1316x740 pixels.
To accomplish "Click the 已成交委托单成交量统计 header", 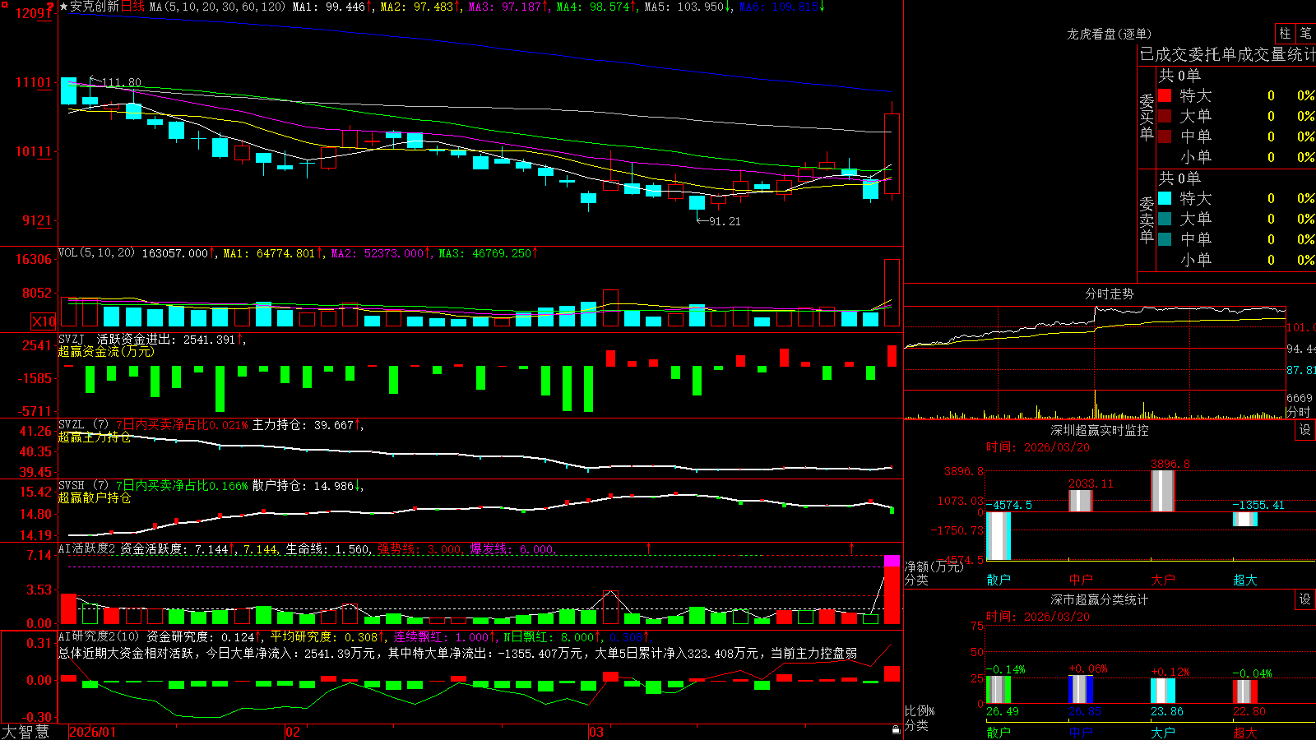I will [x=1228, y=54].
